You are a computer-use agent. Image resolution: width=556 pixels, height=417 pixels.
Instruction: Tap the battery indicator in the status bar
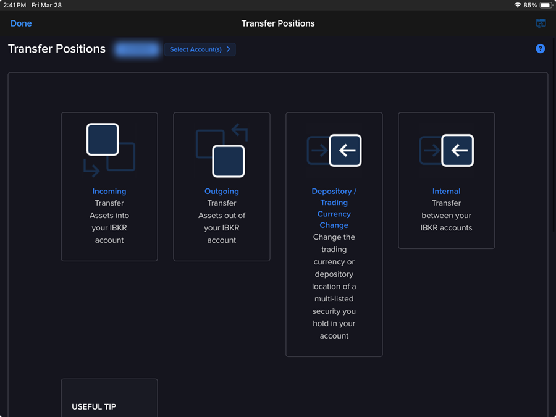click(x=545, y=5)
